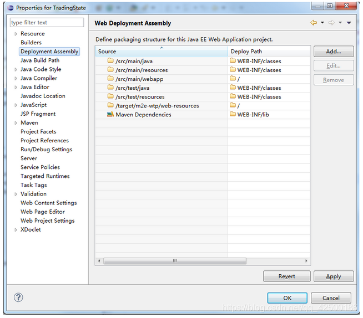The image size is (363, 318).
Task: Click folder icon of /src/main/java source
Action: coord(110,61)
